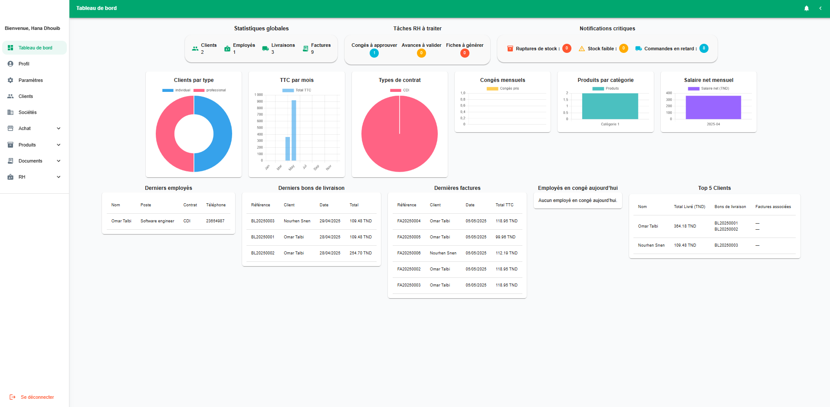Click the Tableau de bord grid icon

(x=10, y=48)
